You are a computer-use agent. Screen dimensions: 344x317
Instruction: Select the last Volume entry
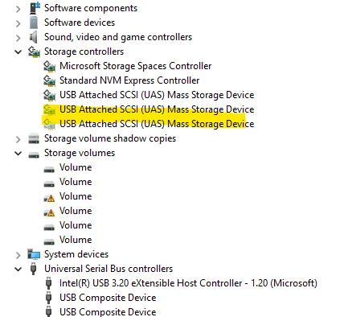[x=76, y=240]
